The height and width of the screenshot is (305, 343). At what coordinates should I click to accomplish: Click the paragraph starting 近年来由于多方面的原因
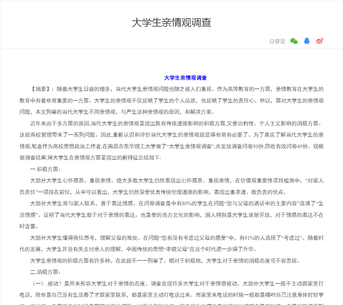tap(171, 141)
